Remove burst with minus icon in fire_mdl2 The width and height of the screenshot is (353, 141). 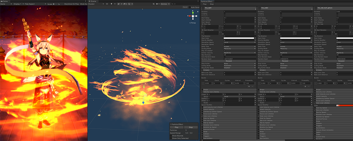pos(309,86)
